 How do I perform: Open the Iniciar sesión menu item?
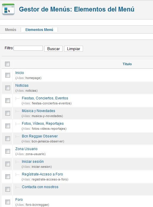point(33,162)
